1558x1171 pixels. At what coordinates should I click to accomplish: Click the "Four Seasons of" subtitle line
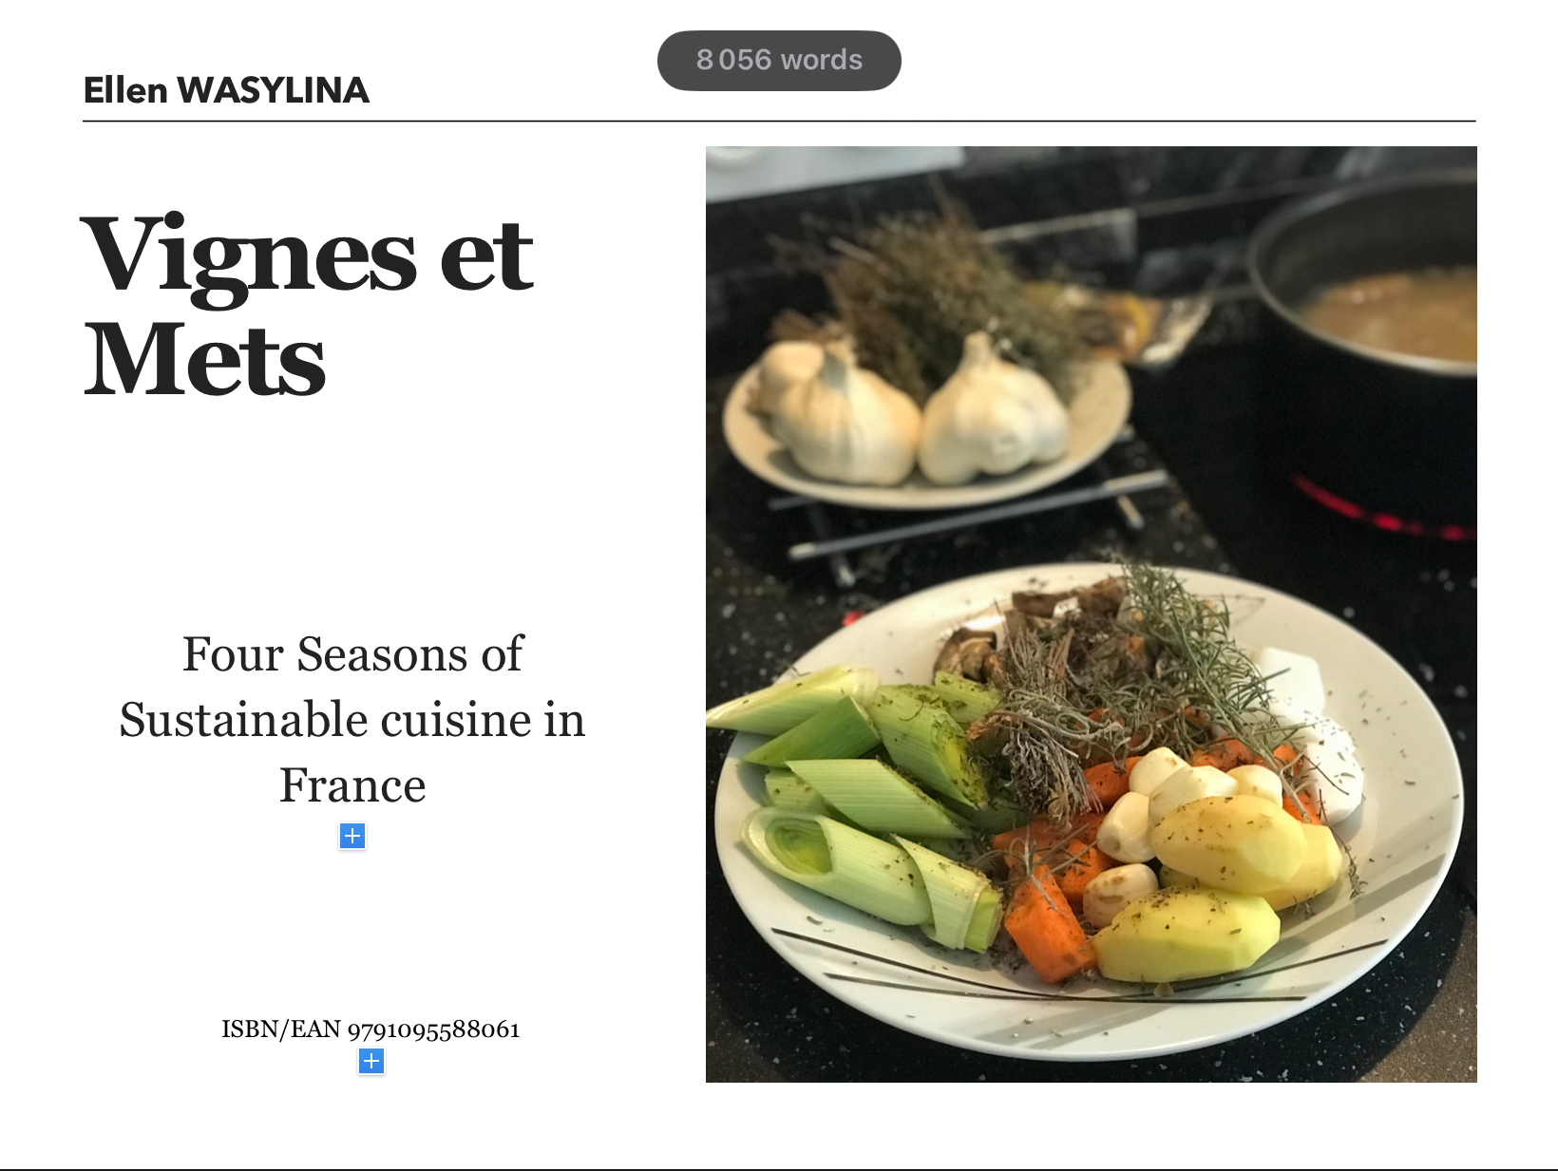point(352,653)
